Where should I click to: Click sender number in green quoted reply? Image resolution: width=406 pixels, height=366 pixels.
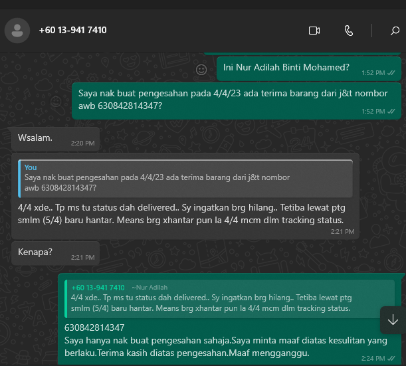(98, 288)
